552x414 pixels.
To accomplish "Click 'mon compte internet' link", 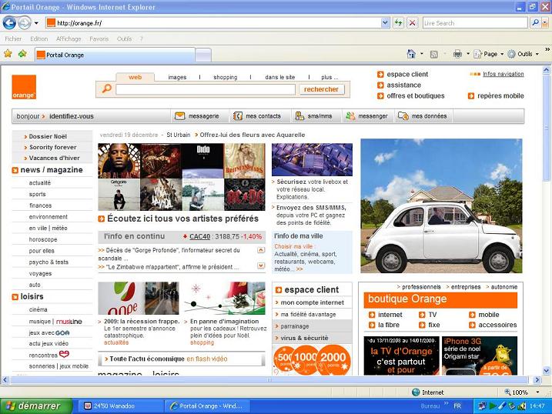I will (313, 302).
